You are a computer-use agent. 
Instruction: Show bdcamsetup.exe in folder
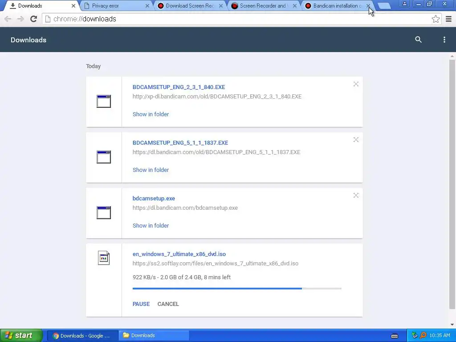[151, 225]
